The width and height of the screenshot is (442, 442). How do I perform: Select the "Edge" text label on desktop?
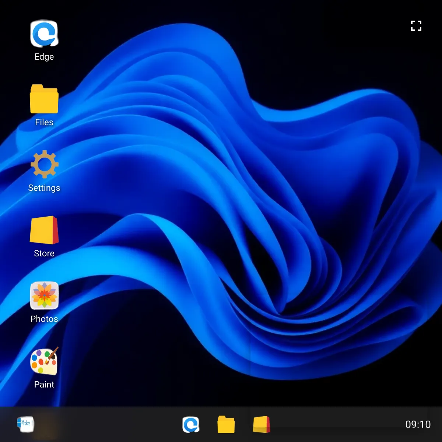click(x=44, y=57)
